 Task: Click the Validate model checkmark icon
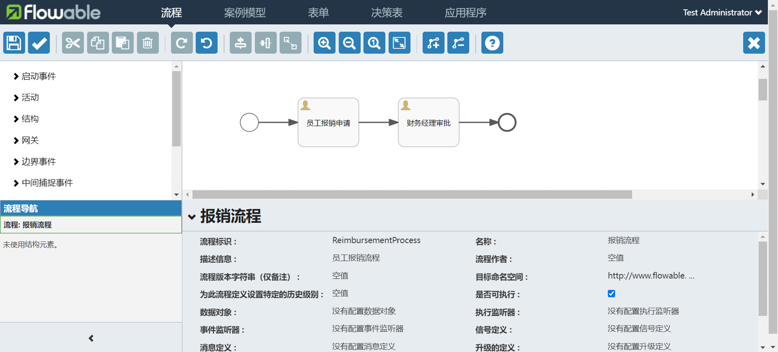(39, 43)
